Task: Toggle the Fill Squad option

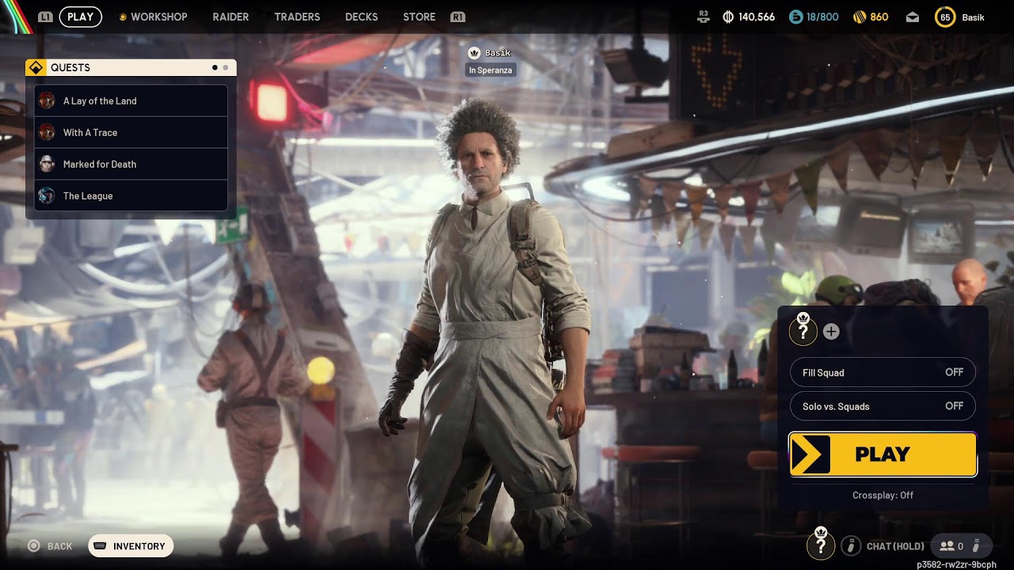Action: pyautogui.click(x=882, y=372)
